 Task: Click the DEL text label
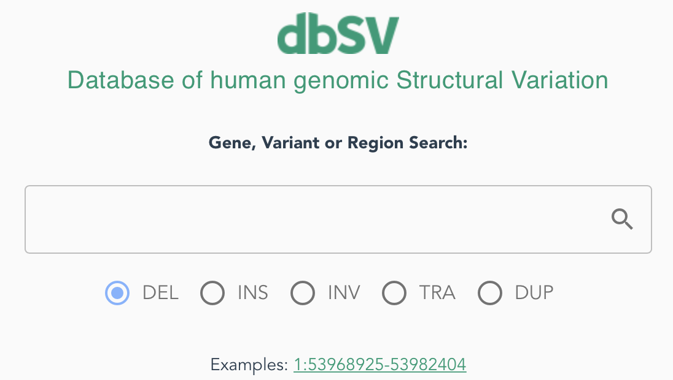(x=160, y=293)
